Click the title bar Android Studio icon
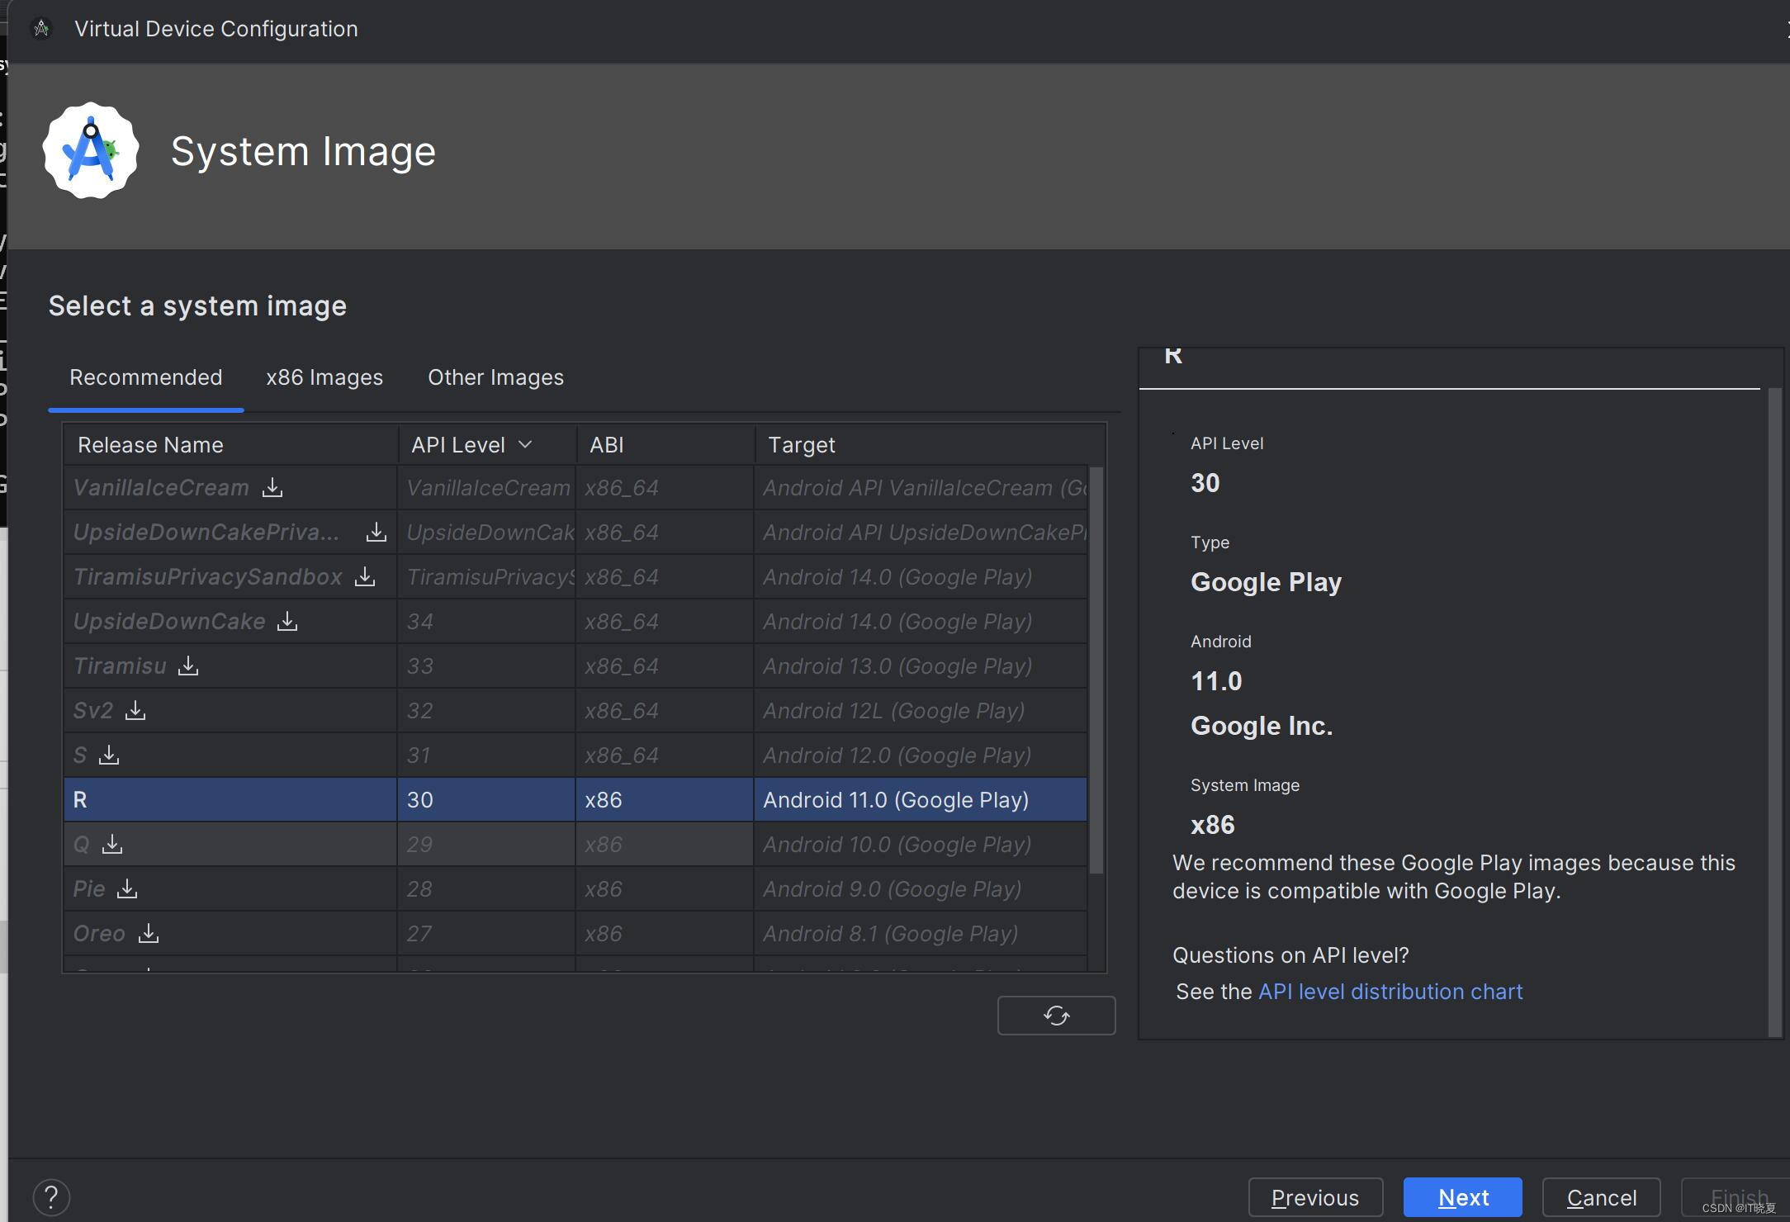1790x1222 pixels. (41, 29)
